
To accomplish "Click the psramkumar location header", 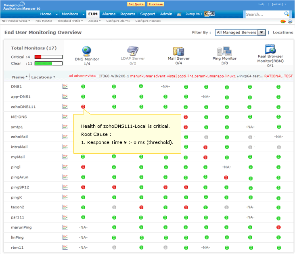I will [205, 76].
